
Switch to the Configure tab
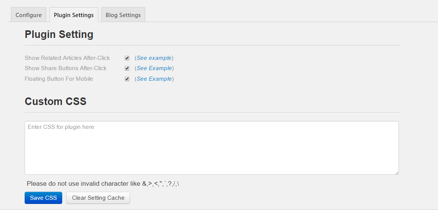tap(28, 15)
